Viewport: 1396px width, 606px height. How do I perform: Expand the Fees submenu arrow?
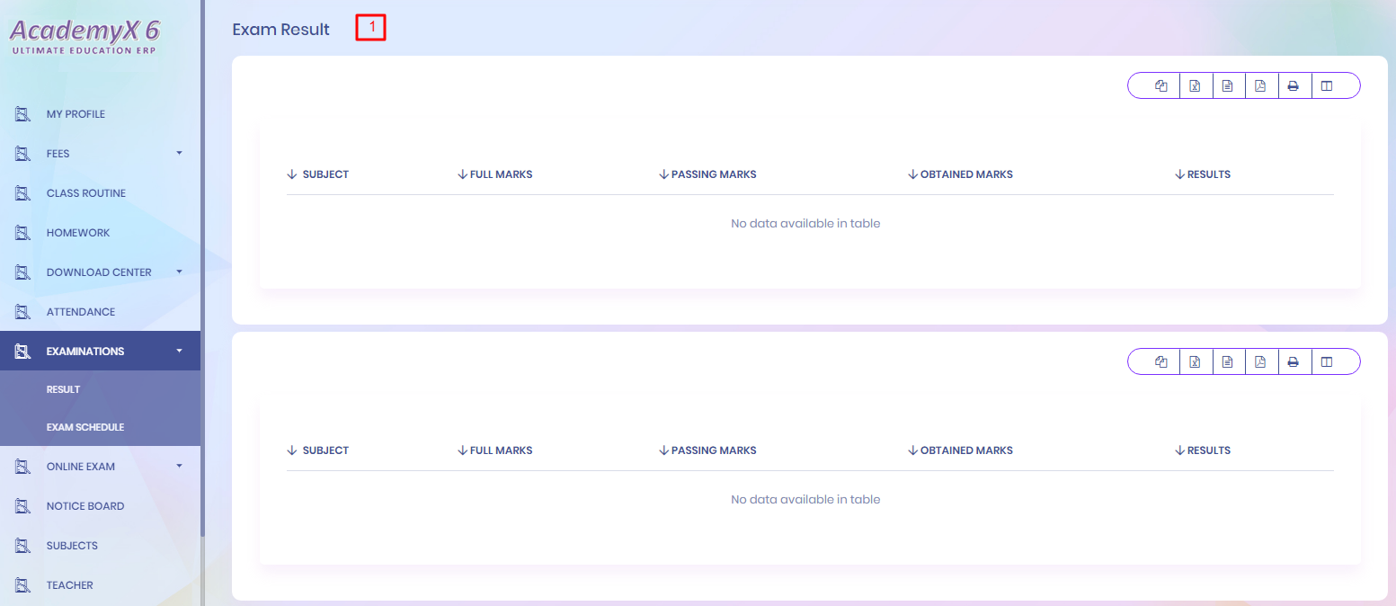coord(179,154)
